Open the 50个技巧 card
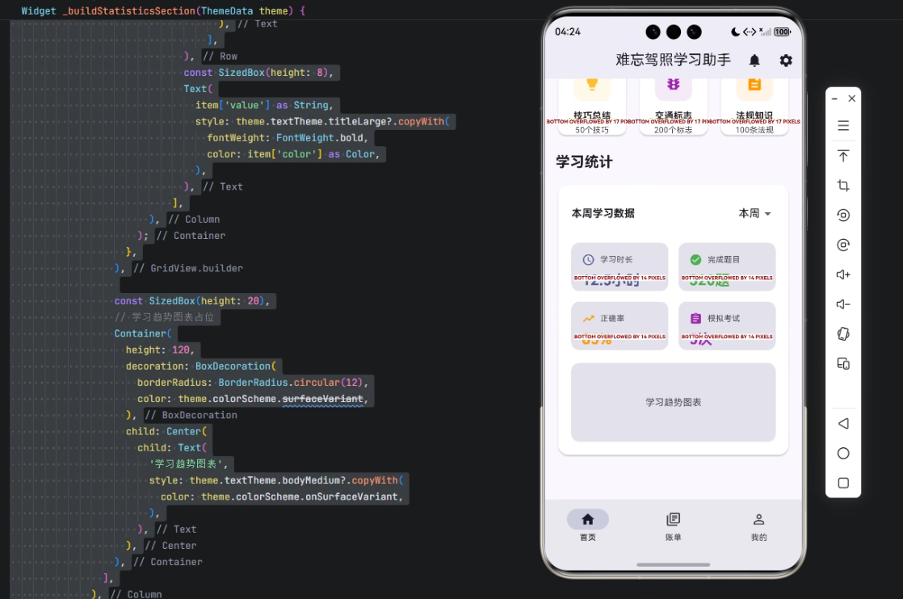The height and width of the screenshot is (599, 903). click(x=592, y=107)
